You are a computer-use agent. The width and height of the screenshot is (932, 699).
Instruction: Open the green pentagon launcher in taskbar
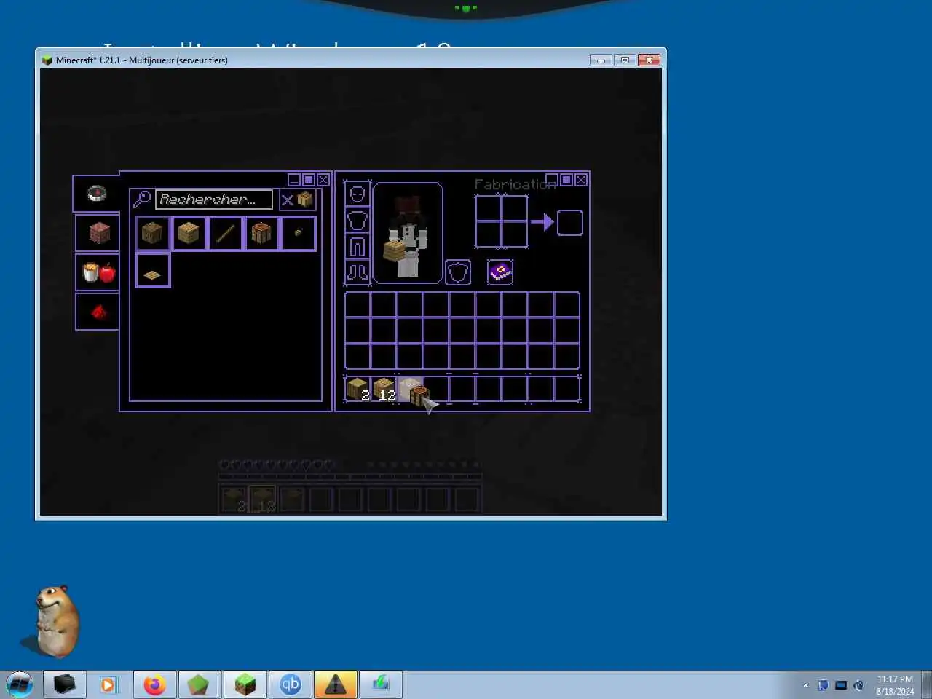(198, 685)
